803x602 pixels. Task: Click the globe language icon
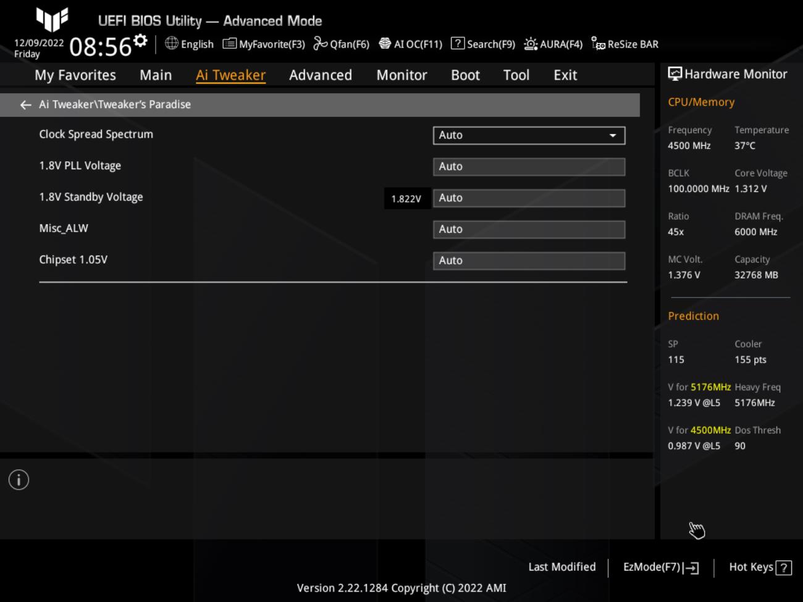pos(172,43)
